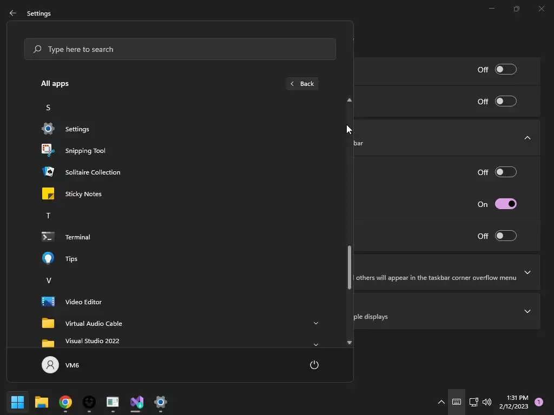This screenshot has height=415, width=554.
Task: Open Google Chrome from taskbar
Action: (x=65, y=401)
